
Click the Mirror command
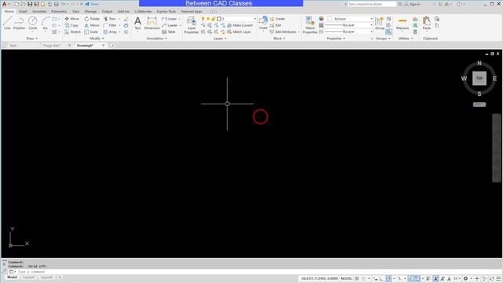[92, 25]
